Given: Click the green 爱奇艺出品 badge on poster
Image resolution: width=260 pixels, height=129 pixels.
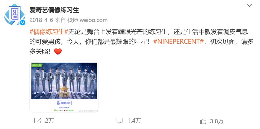Looking at the screenshot, I should (36, 65).
